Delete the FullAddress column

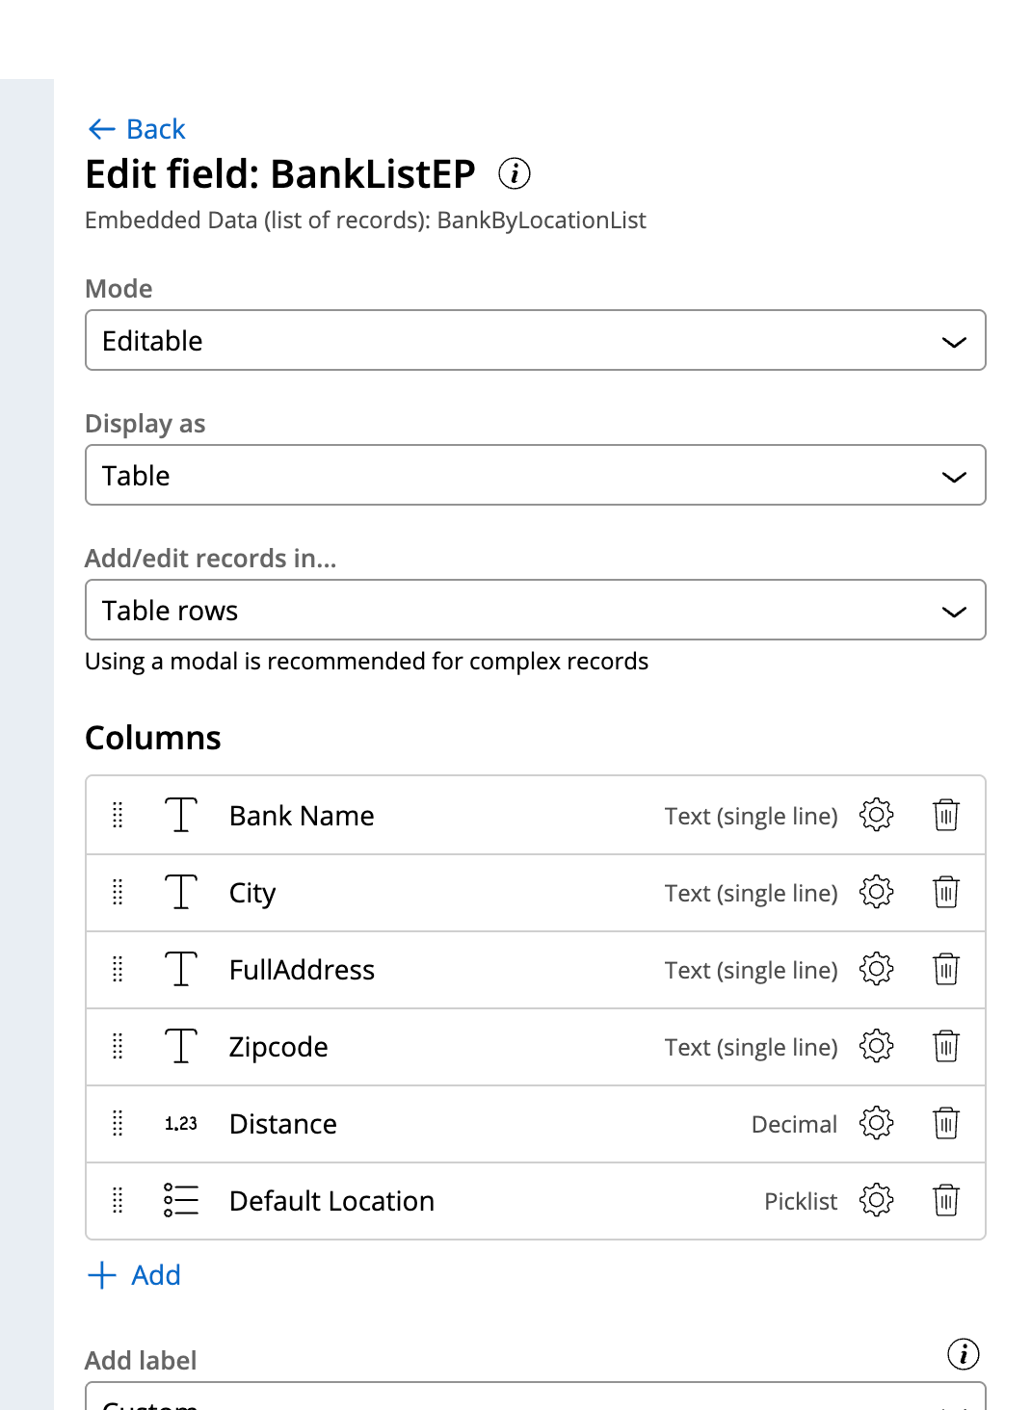(x=946, y=969)
